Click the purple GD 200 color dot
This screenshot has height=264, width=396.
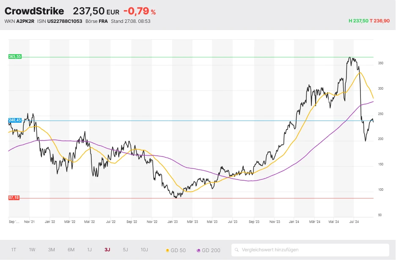[199, 250]
